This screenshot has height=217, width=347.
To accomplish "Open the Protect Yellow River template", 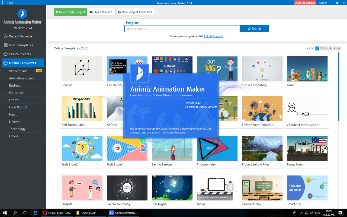I will pyautogui.click(x=262, y=148).
